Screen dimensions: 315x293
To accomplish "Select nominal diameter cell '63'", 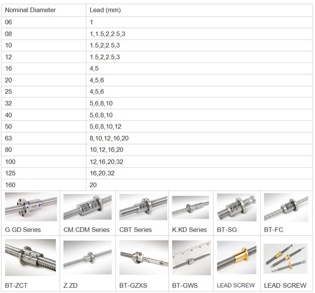I will click(x=44, y=138).
